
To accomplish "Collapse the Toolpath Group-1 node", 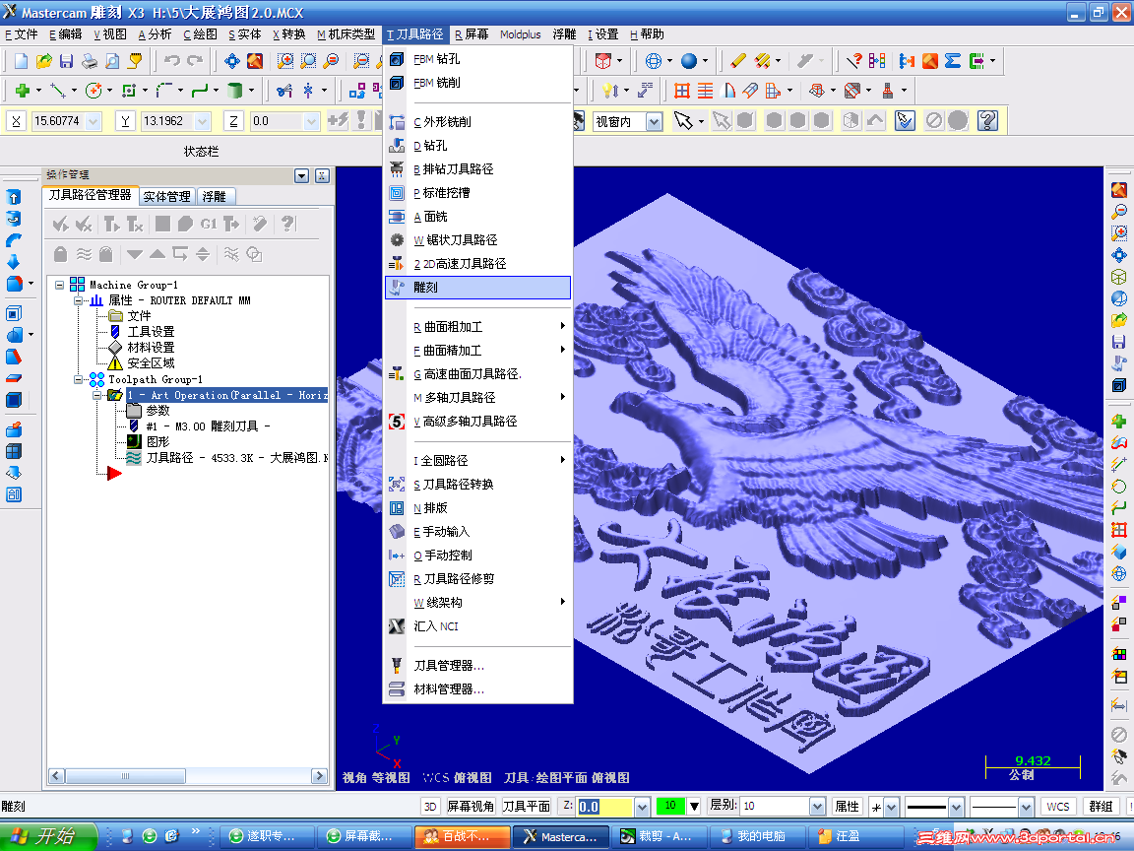I will (x=78, y=379).
